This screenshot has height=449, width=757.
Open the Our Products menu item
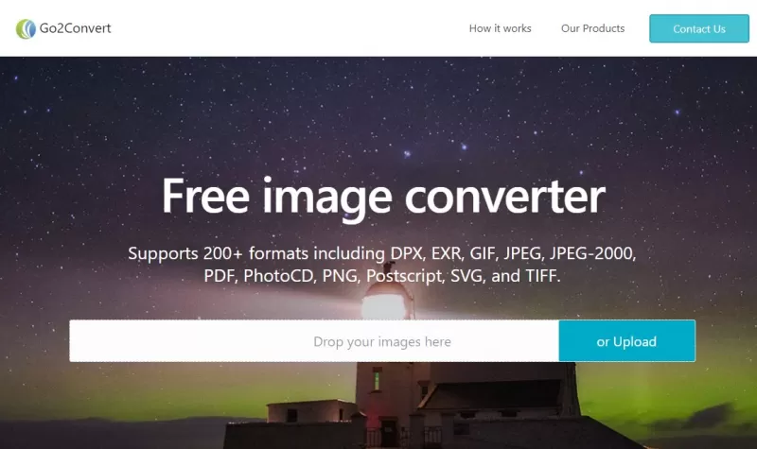tap(593, 28)
